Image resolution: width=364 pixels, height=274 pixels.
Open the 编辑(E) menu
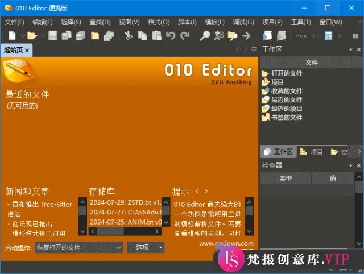coord(43,22)
